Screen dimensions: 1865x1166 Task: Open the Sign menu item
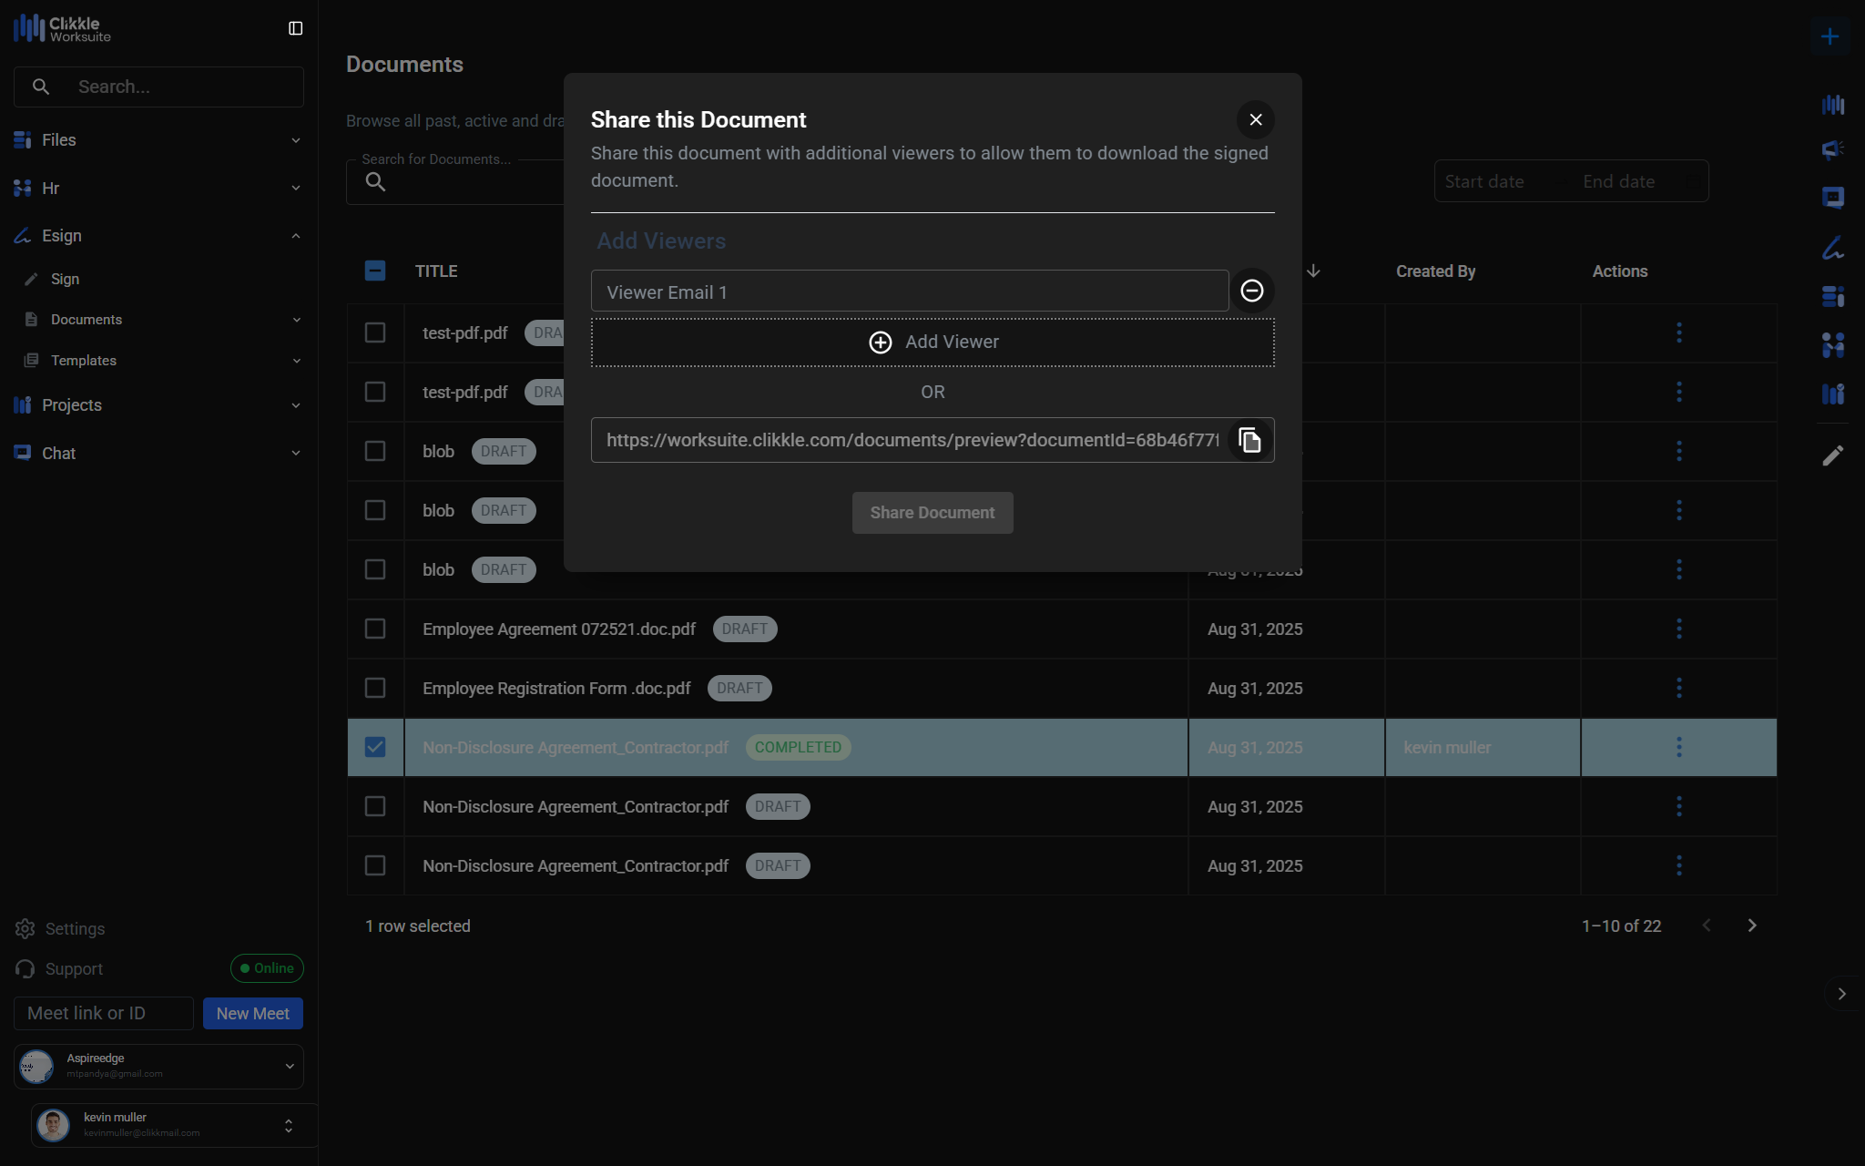tap(65, 279)
